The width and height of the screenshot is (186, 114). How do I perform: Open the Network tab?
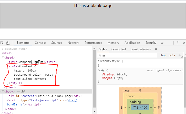73,43
